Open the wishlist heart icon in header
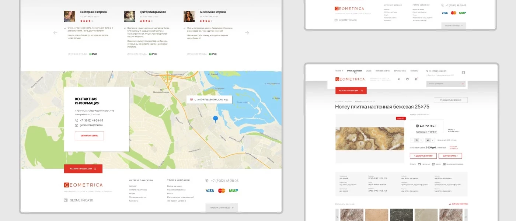The image size is (516, 221). [x=407, y=79]
